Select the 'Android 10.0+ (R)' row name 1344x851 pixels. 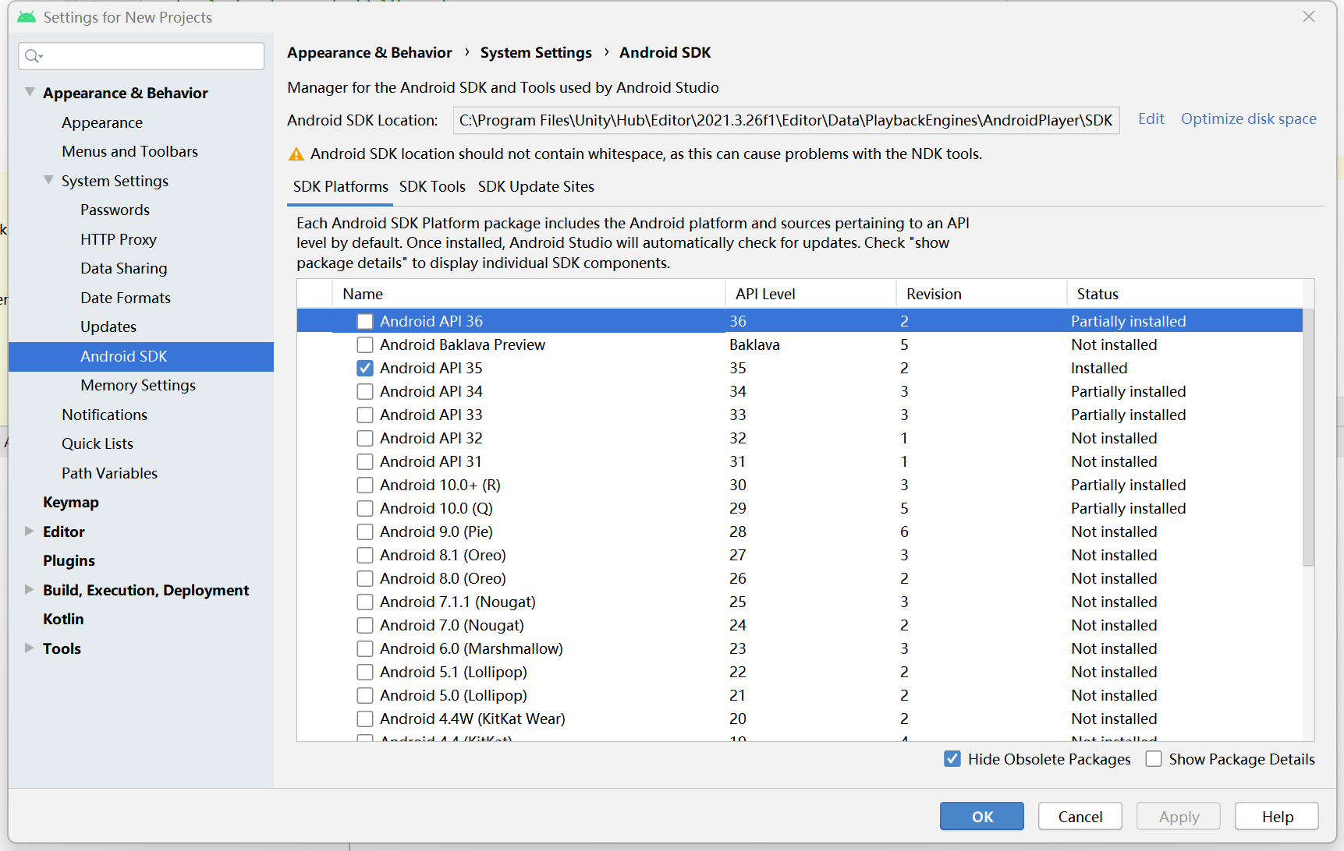[440, 485]
